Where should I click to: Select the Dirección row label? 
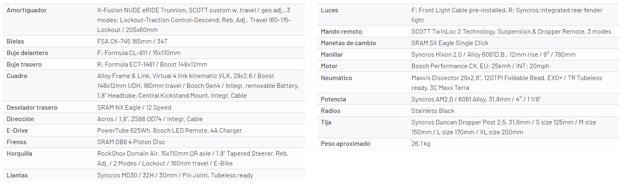point(20,119)
